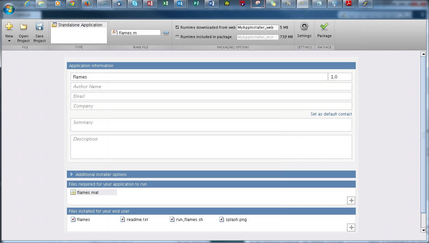Select flames.mat in the required files

(x=87, y=193)
